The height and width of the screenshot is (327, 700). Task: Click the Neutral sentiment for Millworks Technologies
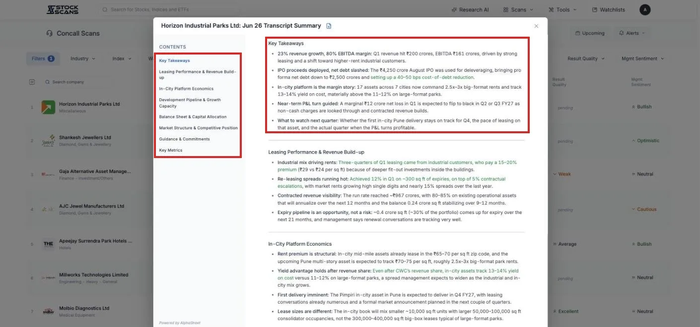pyautogui.click(x=642, y=277)
